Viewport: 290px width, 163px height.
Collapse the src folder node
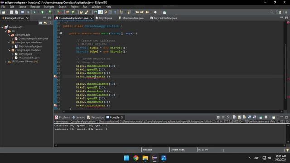6,31
